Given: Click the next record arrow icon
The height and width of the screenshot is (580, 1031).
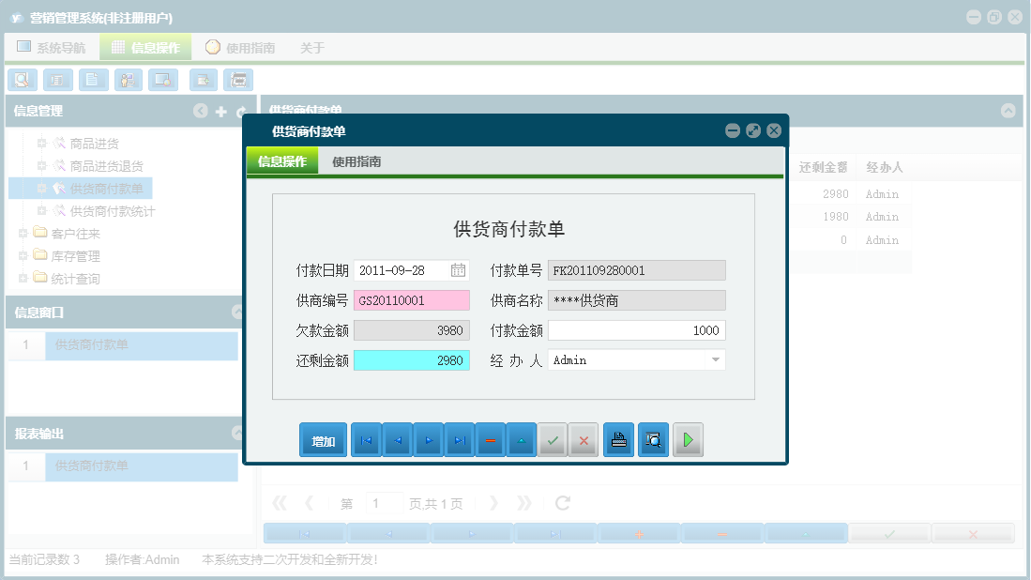Looking at the screenshot, I should point(428,439).
